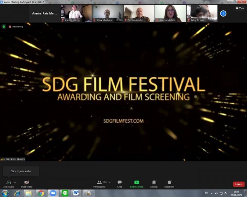Click the Recording indicator
Viewport: 247px width, 197px height.
click(16, 26)
